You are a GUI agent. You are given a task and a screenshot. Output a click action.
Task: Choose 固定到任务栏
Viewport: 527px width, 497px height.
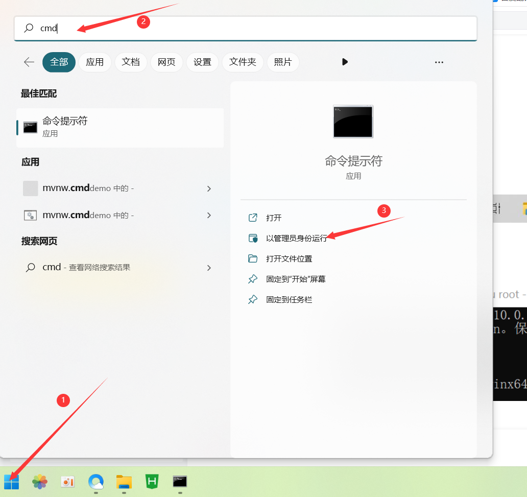289,300
